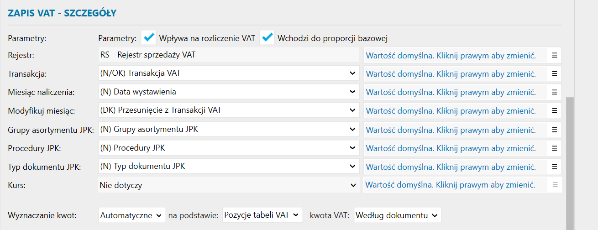Open the hamburger menu for Typ dokumentu JPK
The width and height of the screenshot is (598, 230).
point(555,167)
